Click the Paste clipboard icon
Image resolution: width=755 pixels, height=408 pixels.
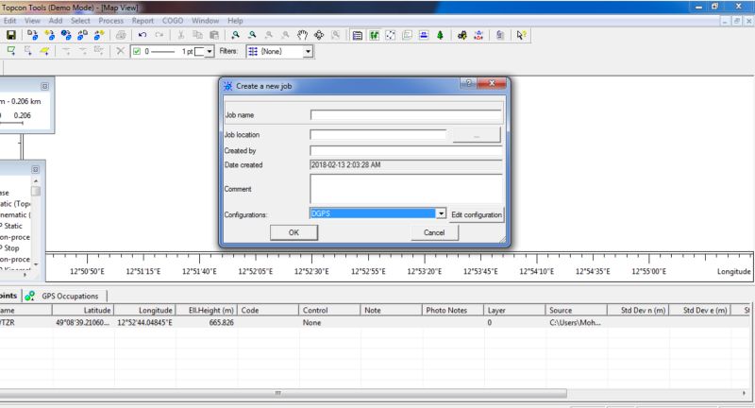coord(214,35)
